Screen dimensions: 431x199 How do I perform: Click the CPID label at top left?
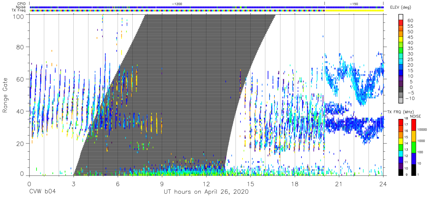pyautogui.click(x=21, y=4)
